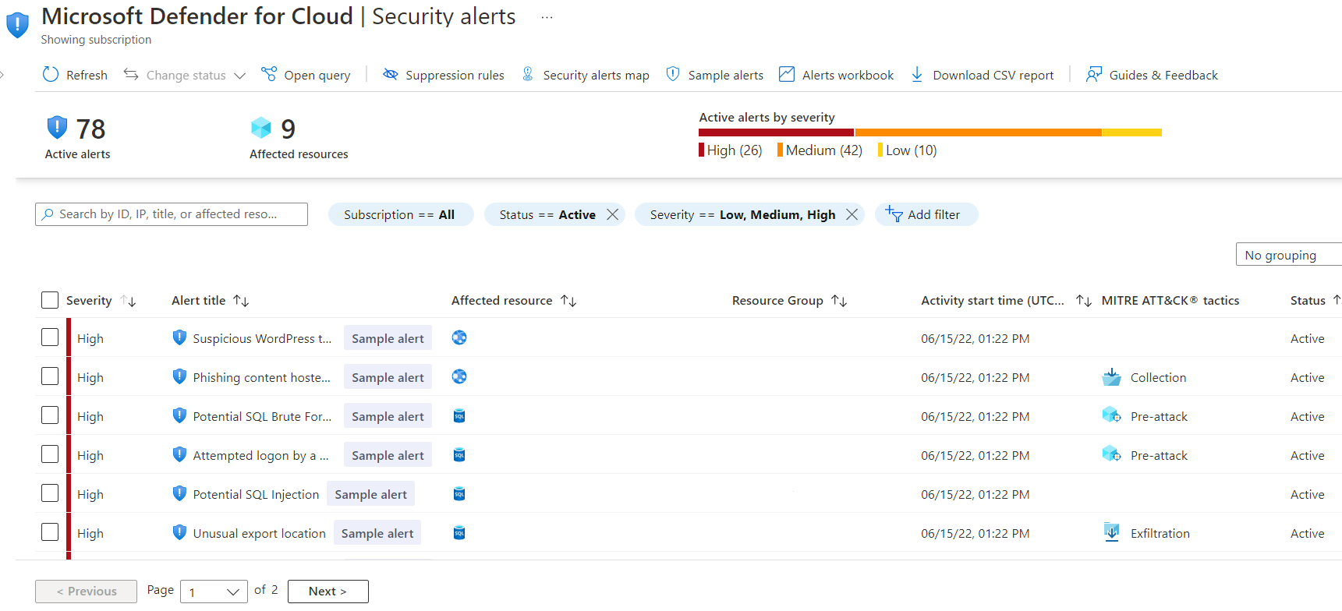Click the Sample alerts shield icon
The image size is (1342, 611).
(x=673, y=74)
